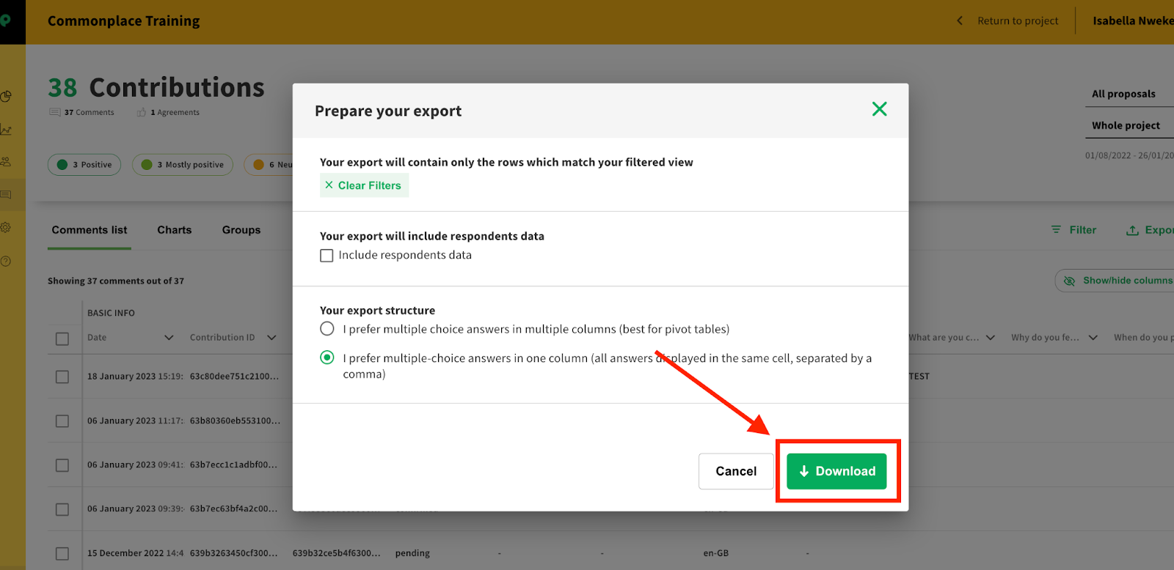Click the X icon beside Clear Filters

[329, 185]
